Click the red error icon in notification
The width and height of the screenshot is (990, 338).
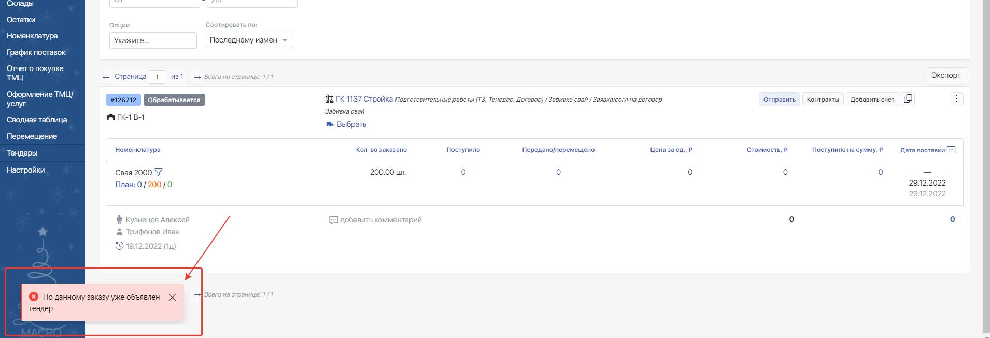34,297
